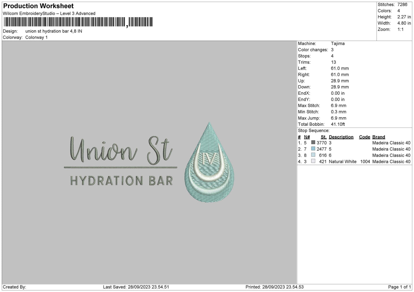
Task: Click the 'Max Jump:' label
Action: [x=308, y=118]
